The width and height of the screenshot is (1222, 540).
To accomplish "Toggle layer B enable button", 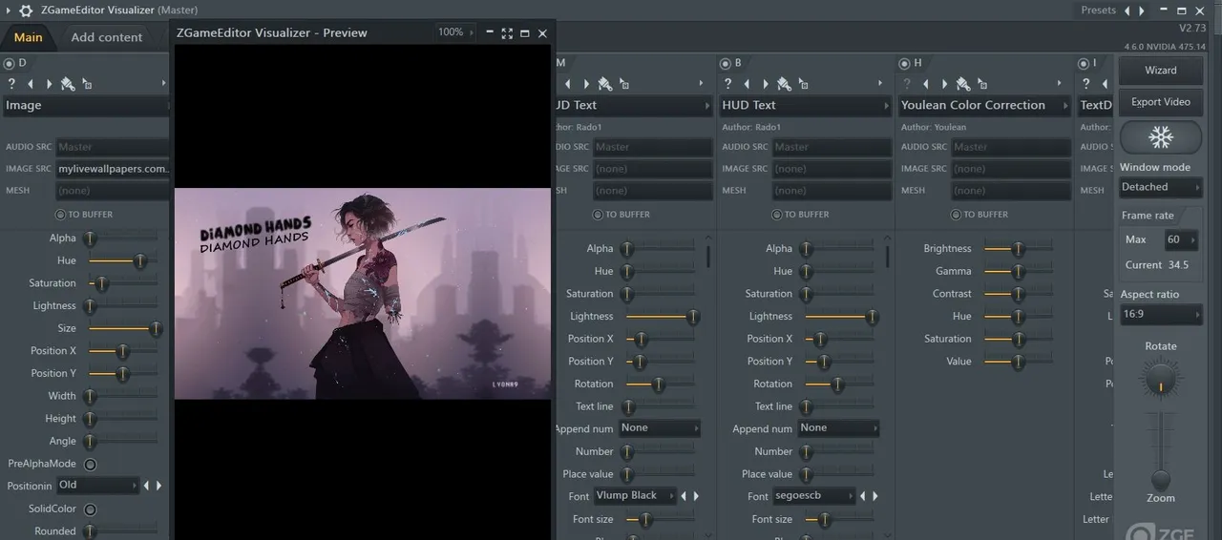I will (x=725, y=63).
